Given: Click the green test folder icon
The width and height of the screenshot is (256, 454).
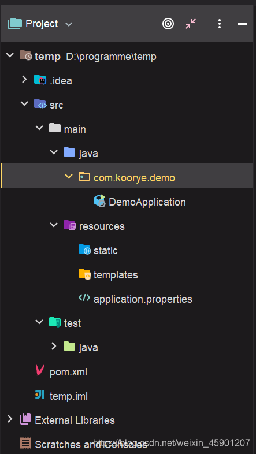Looking at the screenshot, I should tap(55, 322).
